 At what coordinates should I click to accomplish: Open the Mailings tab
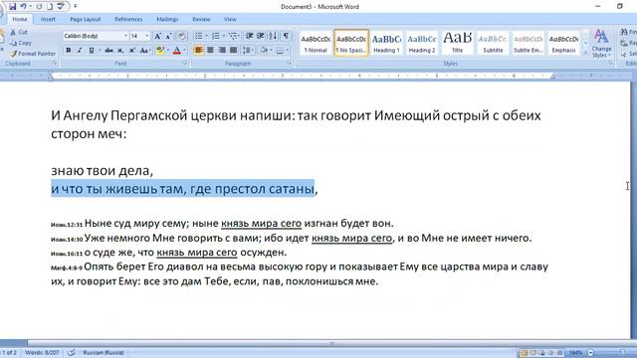[x=167, y=19]
